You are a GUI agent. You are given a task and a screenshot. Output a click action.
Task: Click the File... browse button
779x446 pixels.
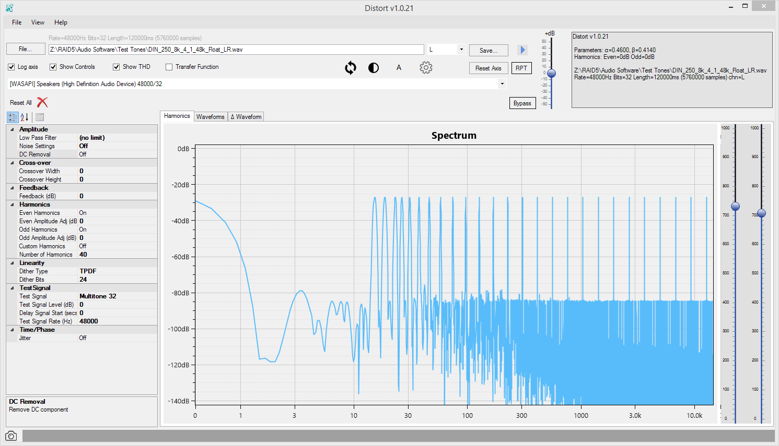pos(26,49)
